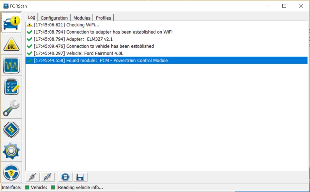310x192 pixels.
Task: Switch to the Modules tab
Action: pos(82,18)
